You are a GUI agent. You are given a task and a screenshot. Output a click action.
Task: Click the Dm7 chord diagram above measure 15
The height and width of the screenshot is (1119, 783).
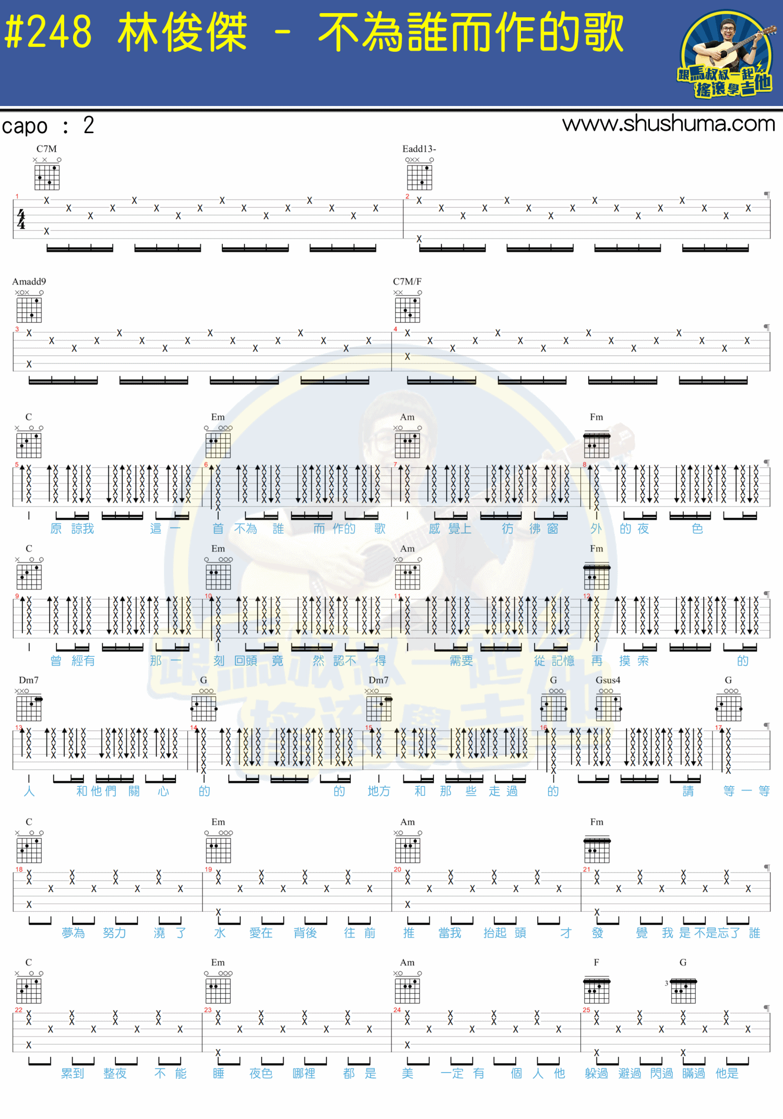click(379, 705)
